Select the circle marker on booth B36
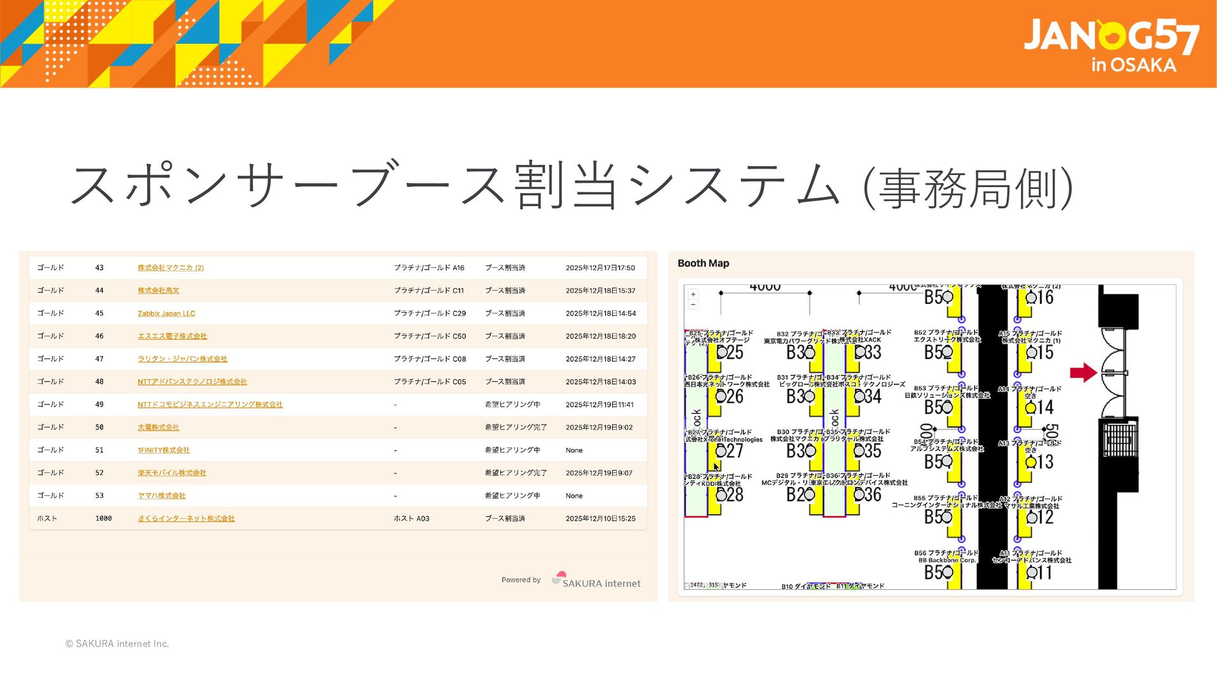 (860, 495)
